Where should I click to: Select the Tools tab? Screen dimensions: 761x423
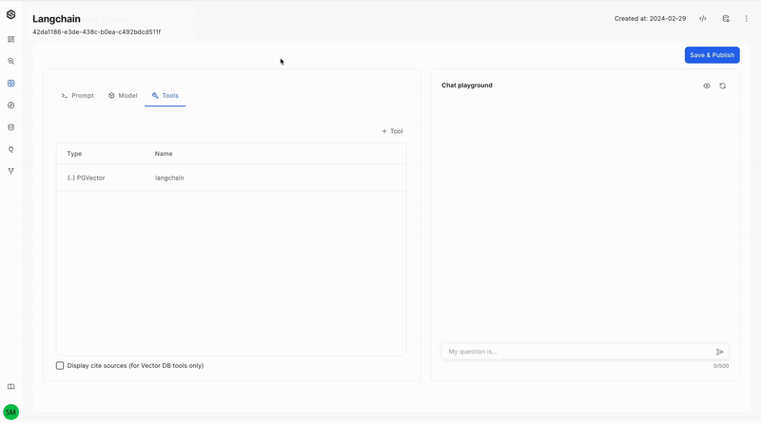click(165, 96)
